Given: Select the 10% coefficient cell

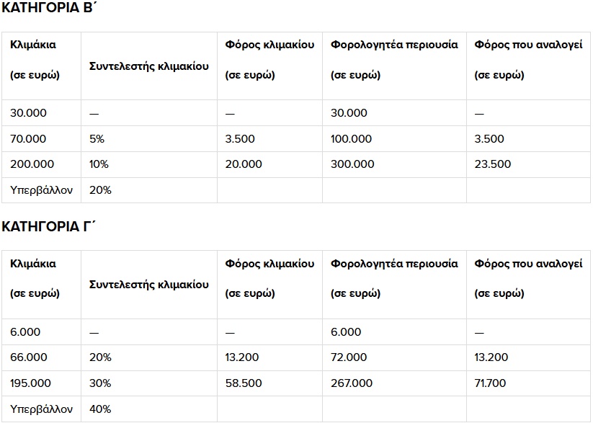Looking at the screenshot, I should click(99, 164).
